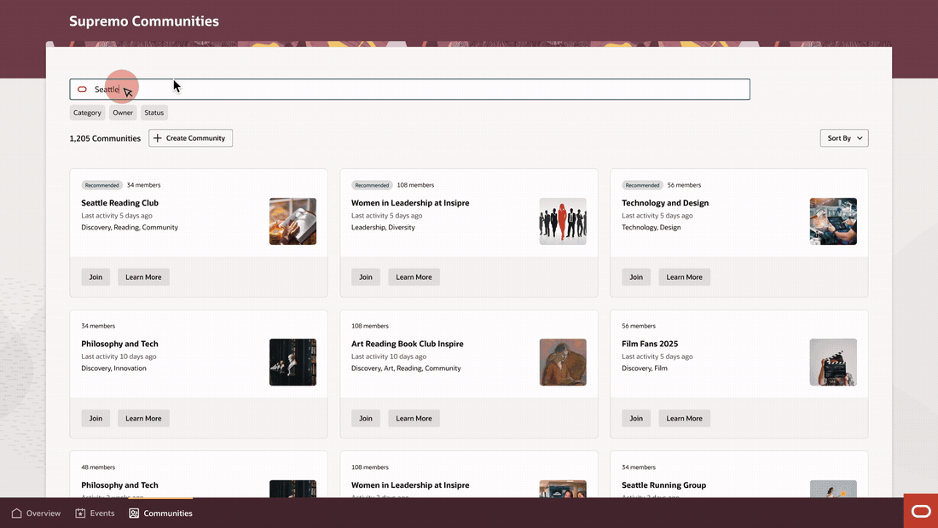The width and height of the screenshot is (938, 528).
Task: Click Recommended badge on Seattle Reading Club
Action: click(x=101, y=185)
